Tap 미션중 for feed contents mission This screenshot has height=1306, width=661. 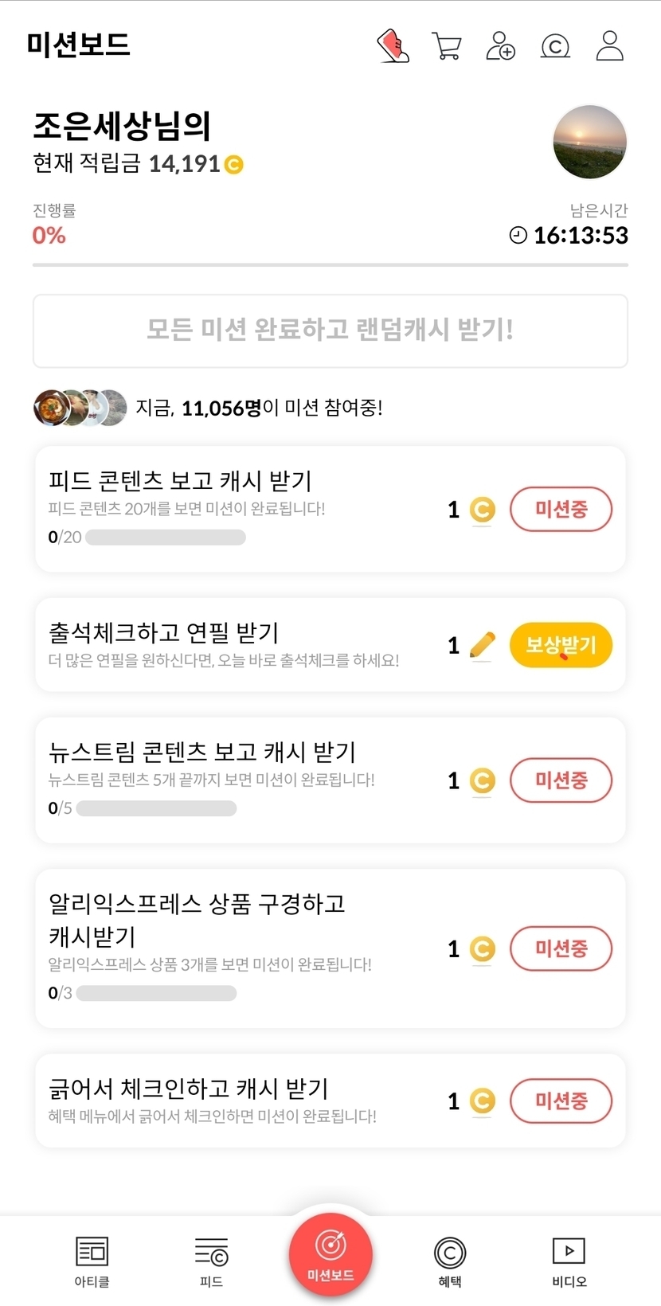[561, 510]
